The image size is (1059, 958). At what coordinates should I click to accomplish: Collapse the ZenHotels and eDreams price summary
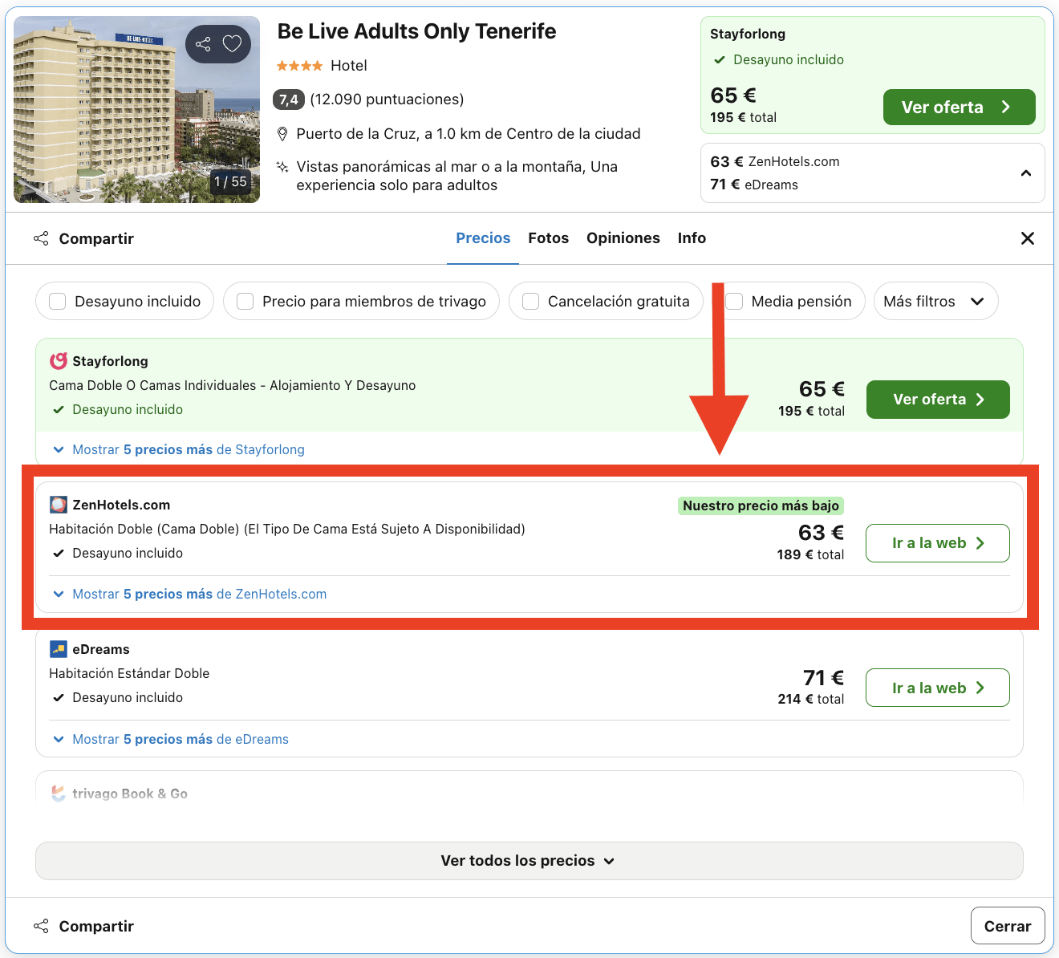[x=1026, y=173]
